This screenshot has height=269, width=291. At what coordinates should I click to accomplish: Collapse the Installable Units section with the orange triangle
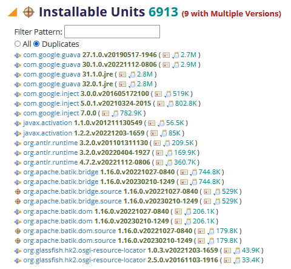click(x=13, y=12)
